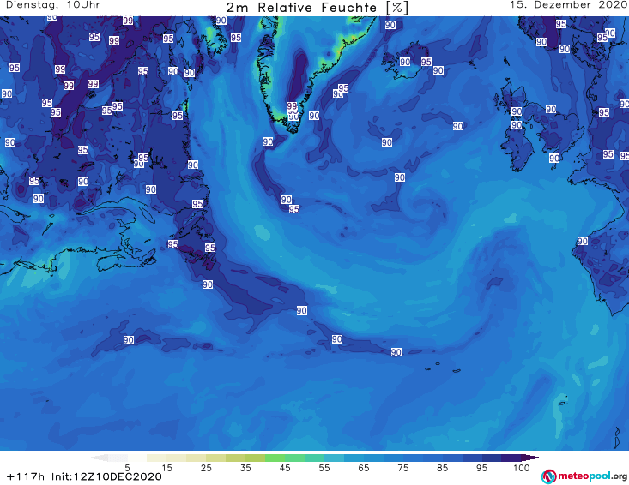Click the legend value '100'
The image size is (629, 485).
point(522,468)
